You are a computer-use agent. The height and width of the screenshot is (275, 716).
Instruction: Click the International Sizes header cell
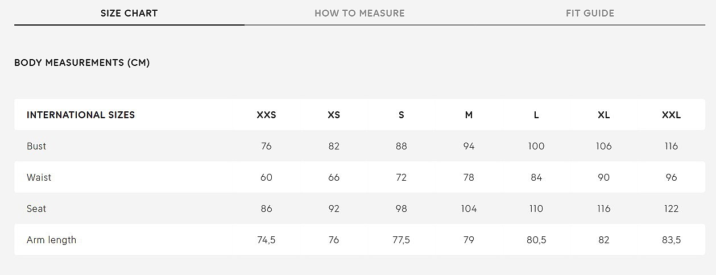(81, 115)
